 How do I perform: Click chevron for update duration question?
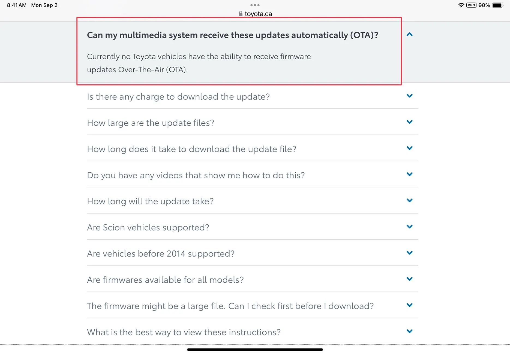pyautogui.click(x=409, y=200)
